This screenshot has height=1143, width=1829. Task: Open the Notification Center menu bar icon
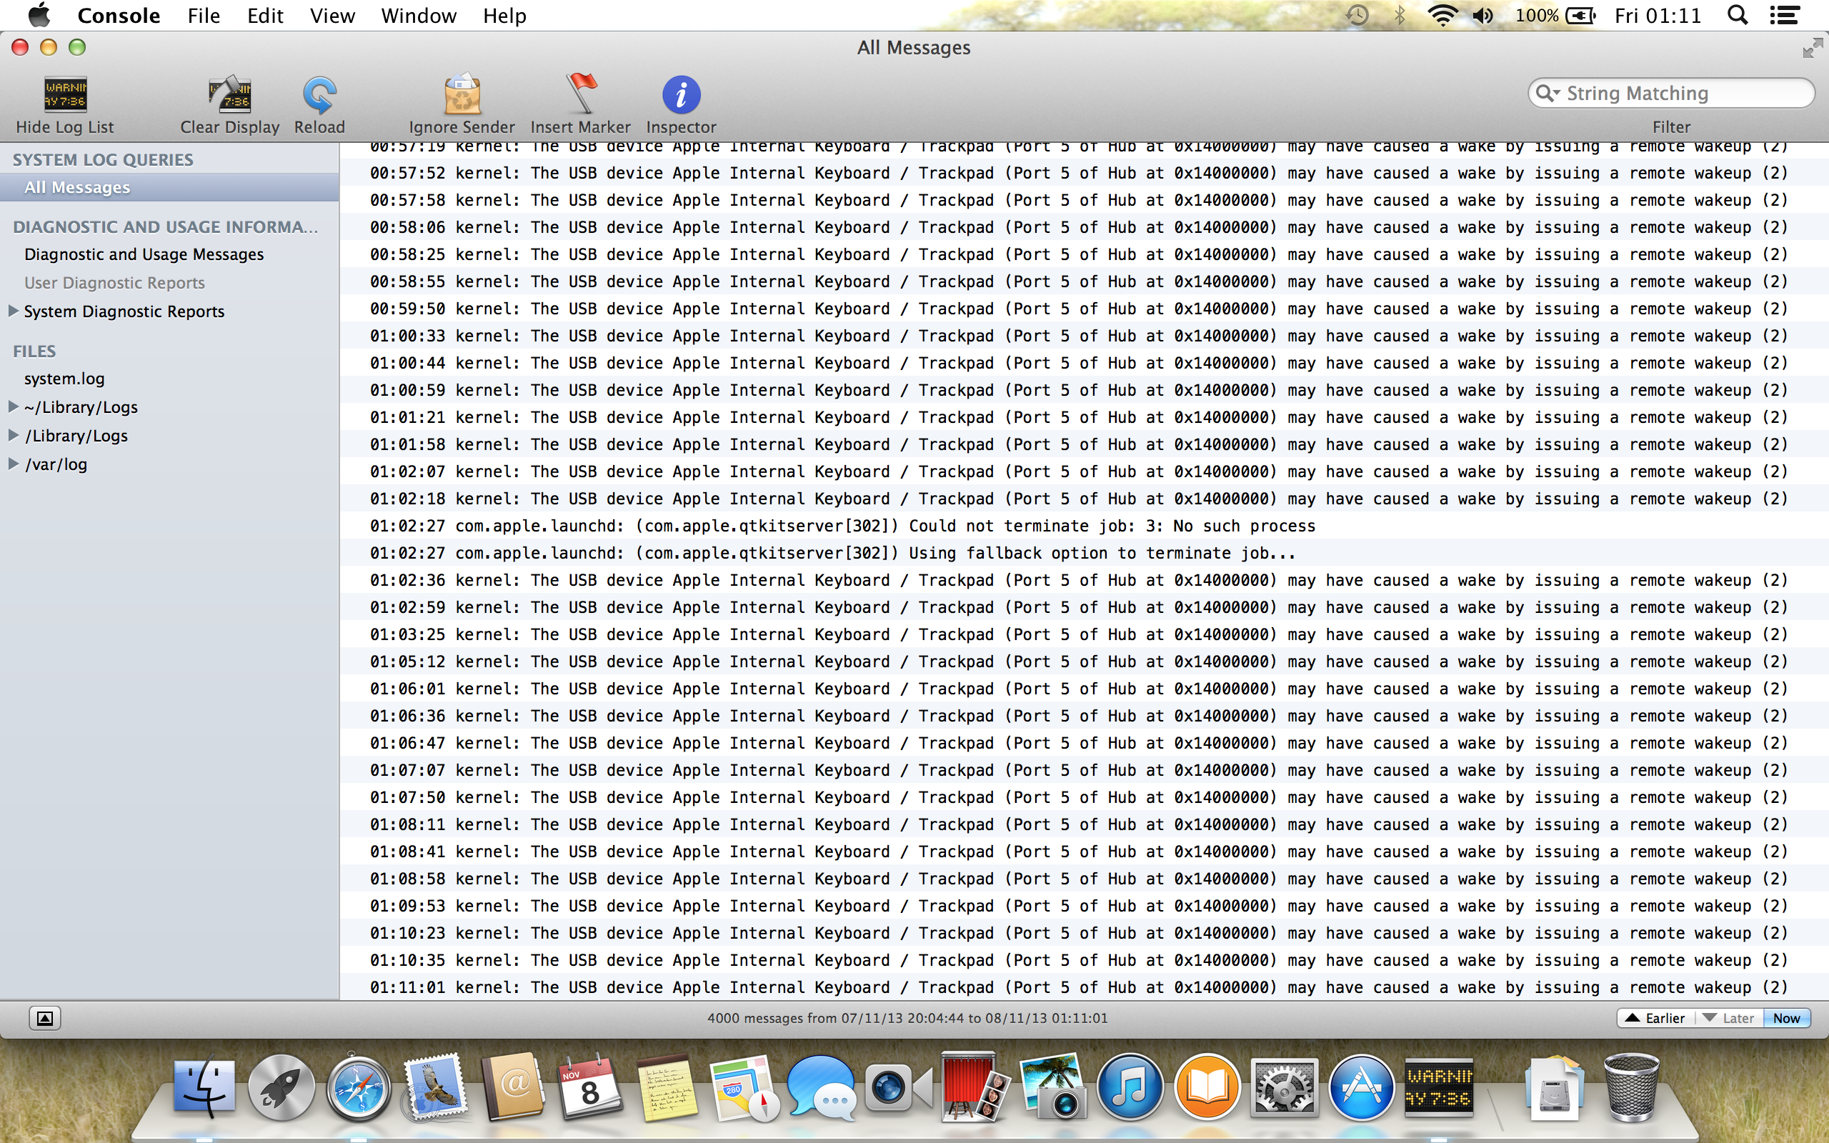point(1785,15)
